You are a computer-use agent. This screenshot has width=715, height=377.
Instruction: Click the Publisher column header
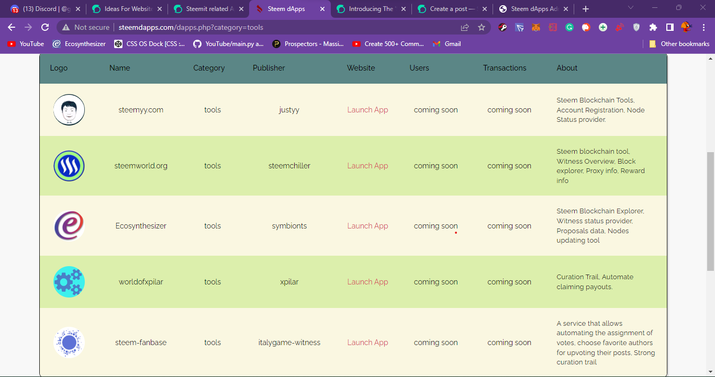coord(269,68)
